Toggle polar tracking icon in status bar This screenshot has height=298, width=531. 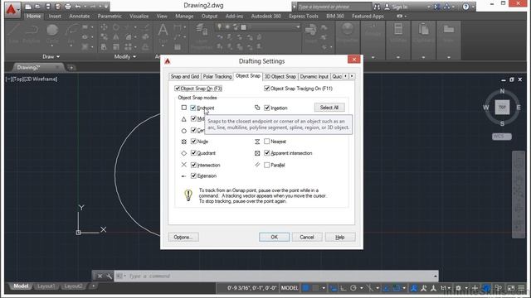pyautogui.click(x=353, y=288)
